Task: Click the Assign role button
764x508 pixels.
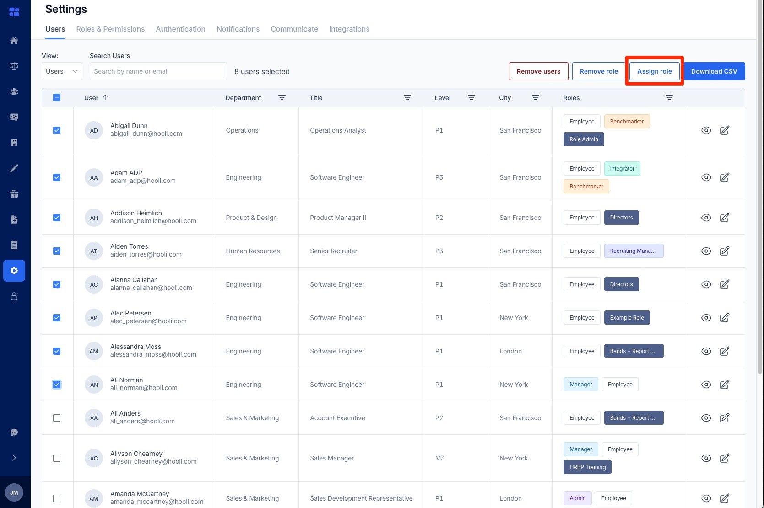Action: tap(654, 71)
